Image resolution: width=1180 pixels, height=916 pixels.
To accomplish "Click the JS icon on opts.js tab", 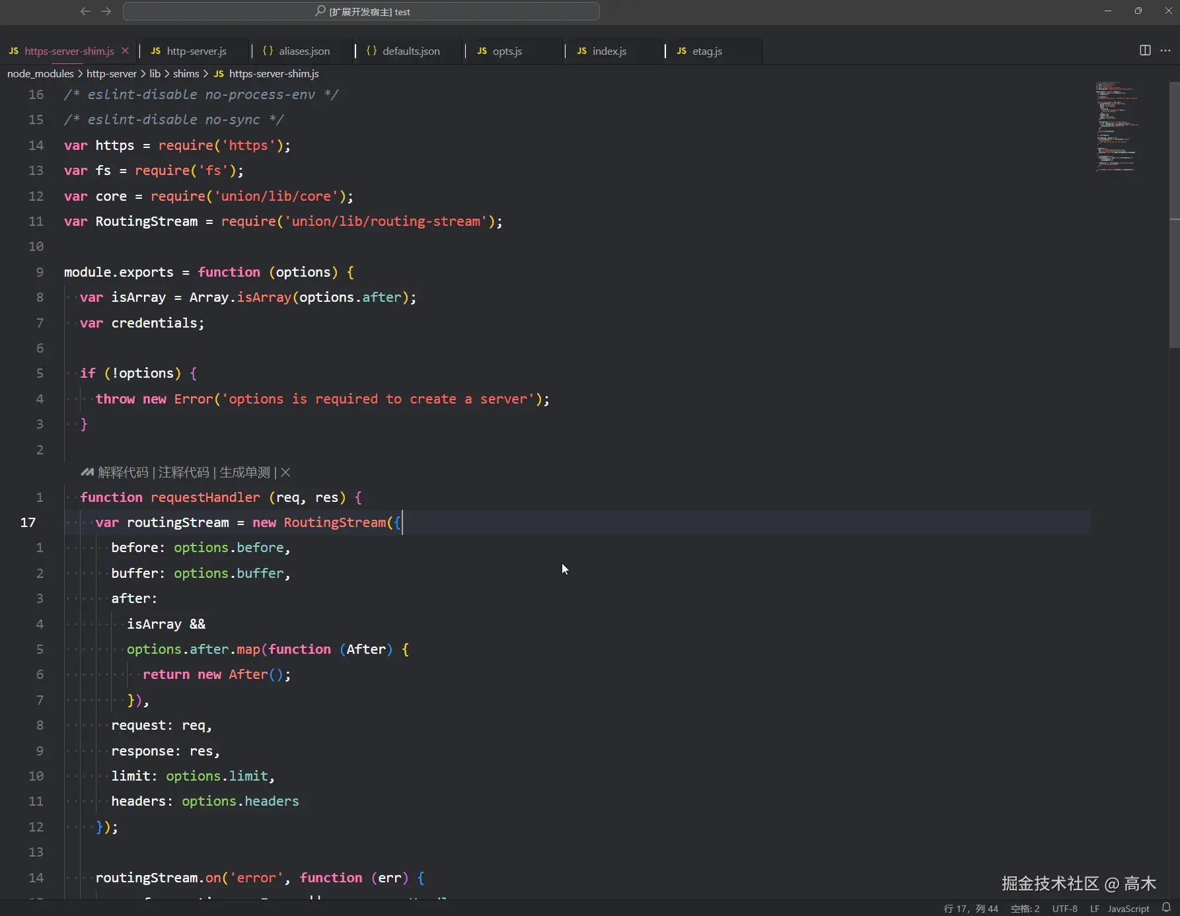I will [482, 51].
